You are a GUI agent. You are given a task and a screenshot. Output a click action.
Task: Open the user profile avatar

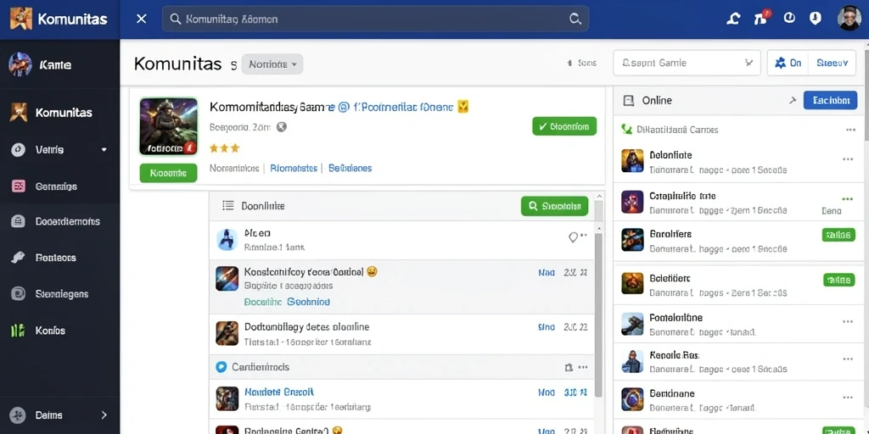[849, 19]
